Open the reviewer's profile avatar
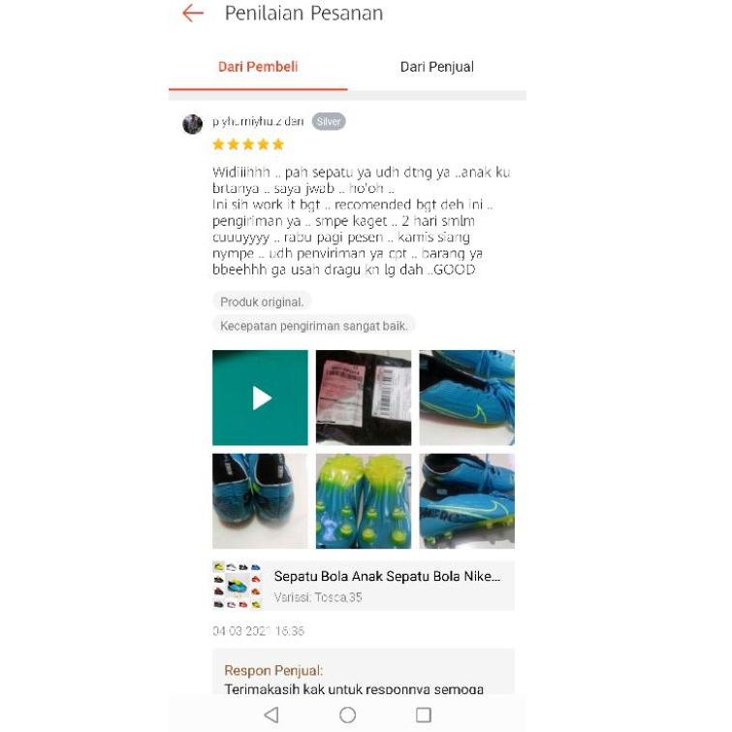Viewport: 732px width, 732px height. tap(192, 124)
